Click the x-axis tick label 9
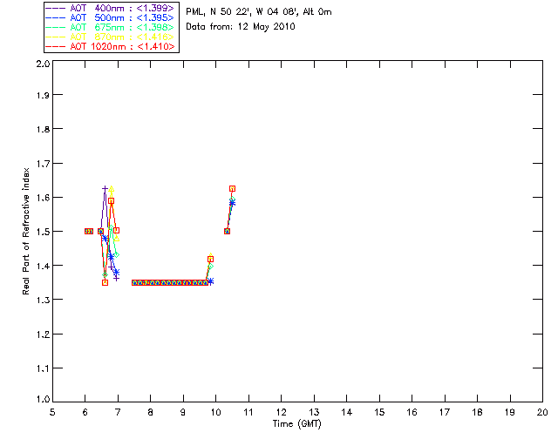 pyautogui.click(x=183, y=412)
